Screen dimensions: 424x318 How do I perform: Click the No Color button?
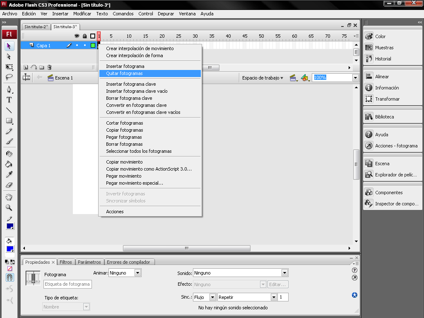click(10, 268)
